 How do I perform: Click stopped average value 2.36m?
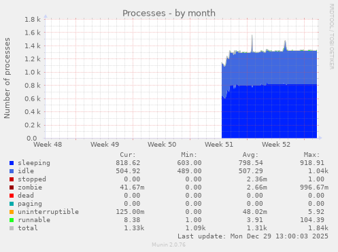[257, 179]
